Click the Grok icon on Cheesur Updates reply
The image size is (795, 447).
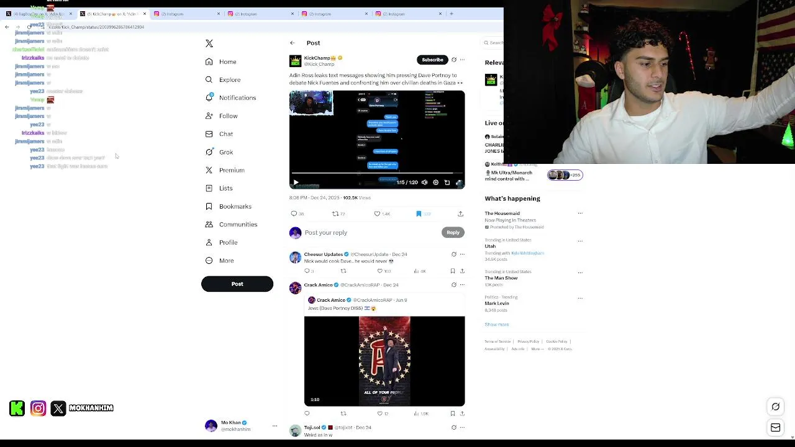[453, 254]
